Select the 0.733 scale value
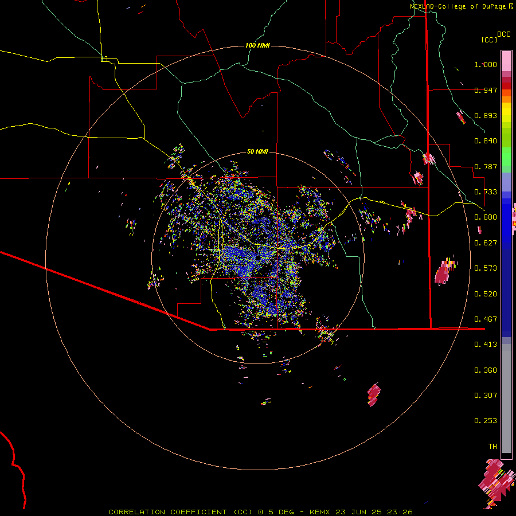This screenshot has width=516, height=516. click(486, 192)
